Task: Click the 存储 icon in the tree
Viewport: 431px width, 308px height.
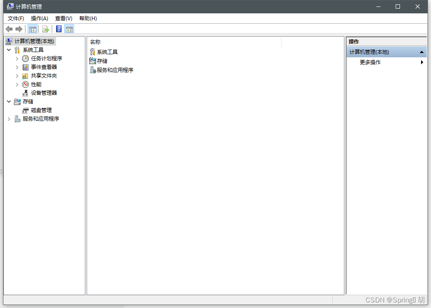Action: [x=17, y=102]
